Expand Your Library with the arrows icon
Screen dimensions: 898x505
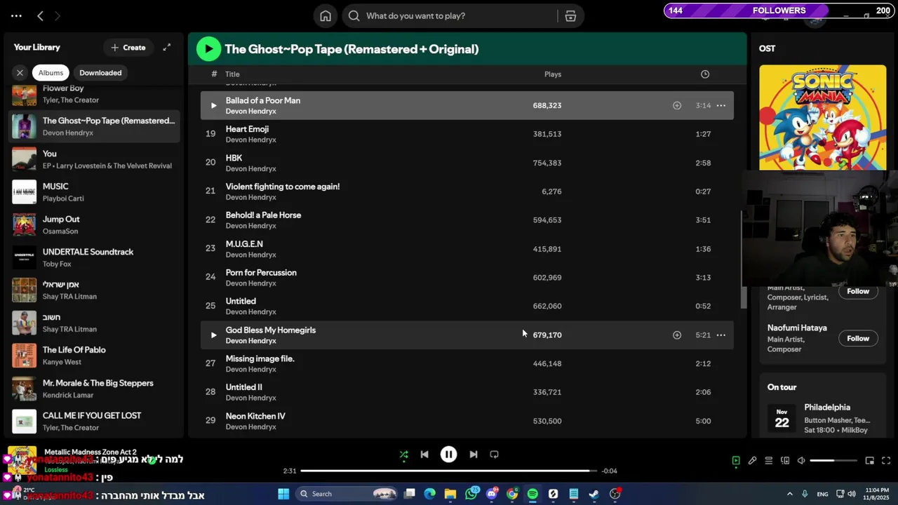coord(166,48)
